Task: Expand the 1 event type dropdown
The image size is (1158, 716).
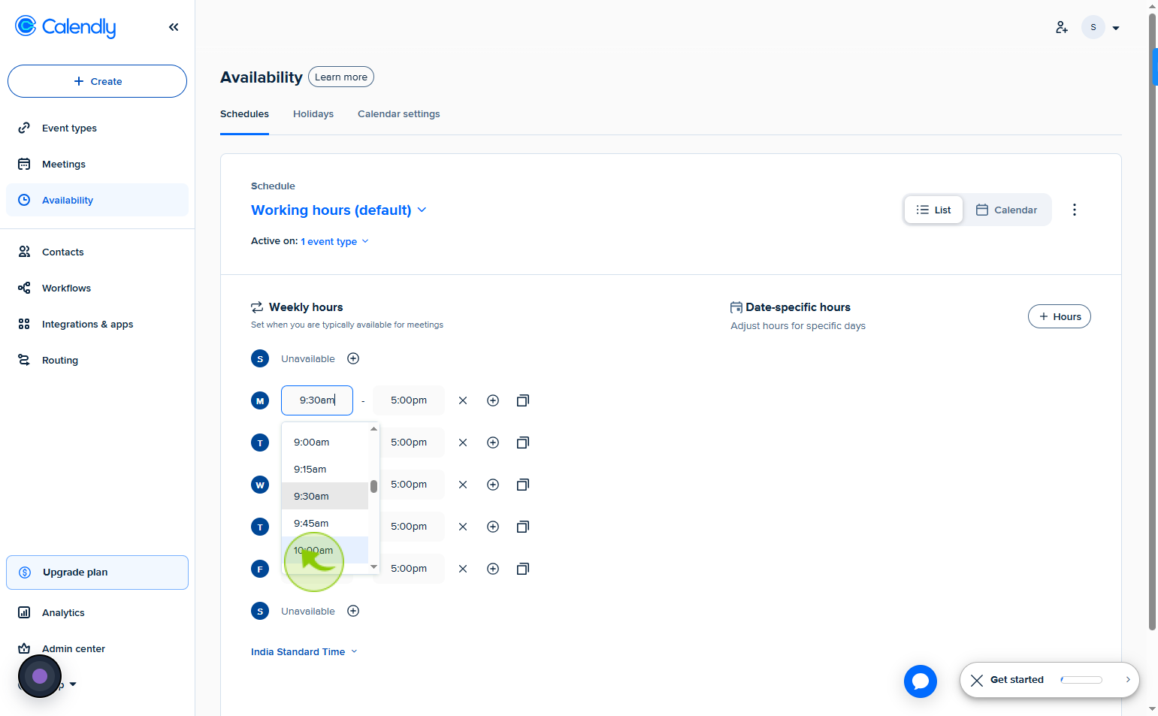Action: pyautogui.click(x=334, y=241)
